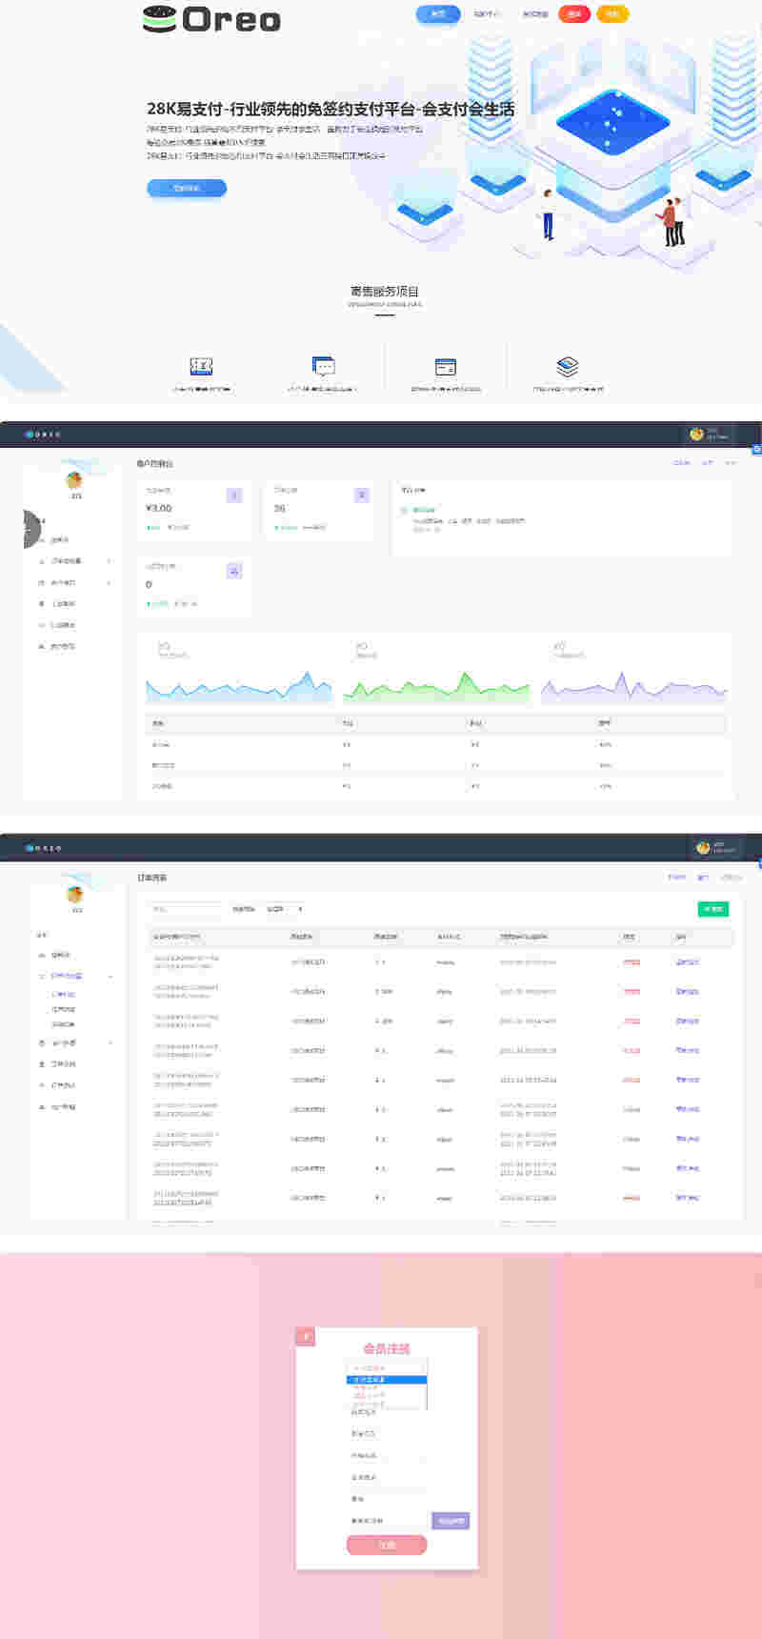Click the ticket-shaped icon in the services row
This screenshot has height=1639, width=762.
click(x=201, y=366)
